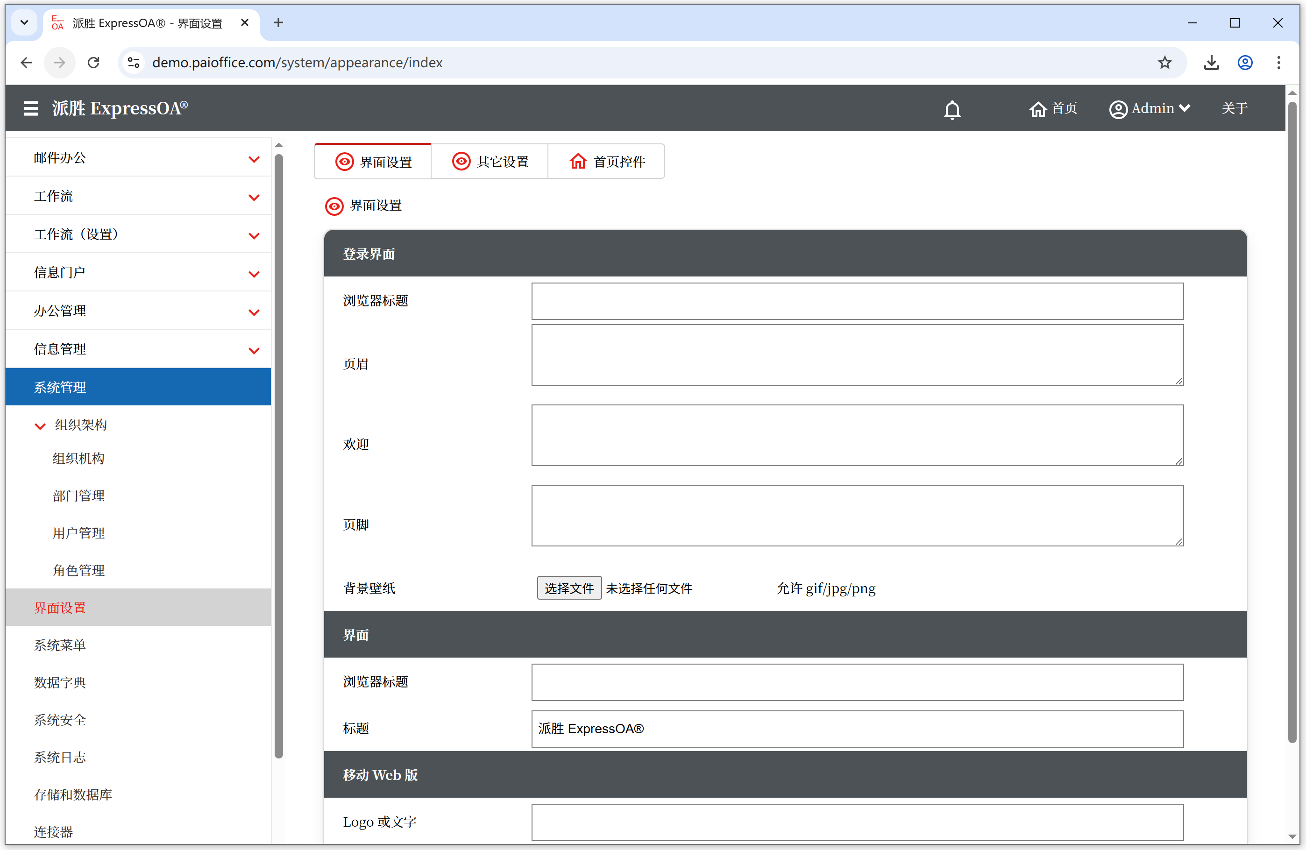Viewport: 1306px width, 850px height.
Task: Switch to the 其它设置 tab
Action: [x=490, y=161]
